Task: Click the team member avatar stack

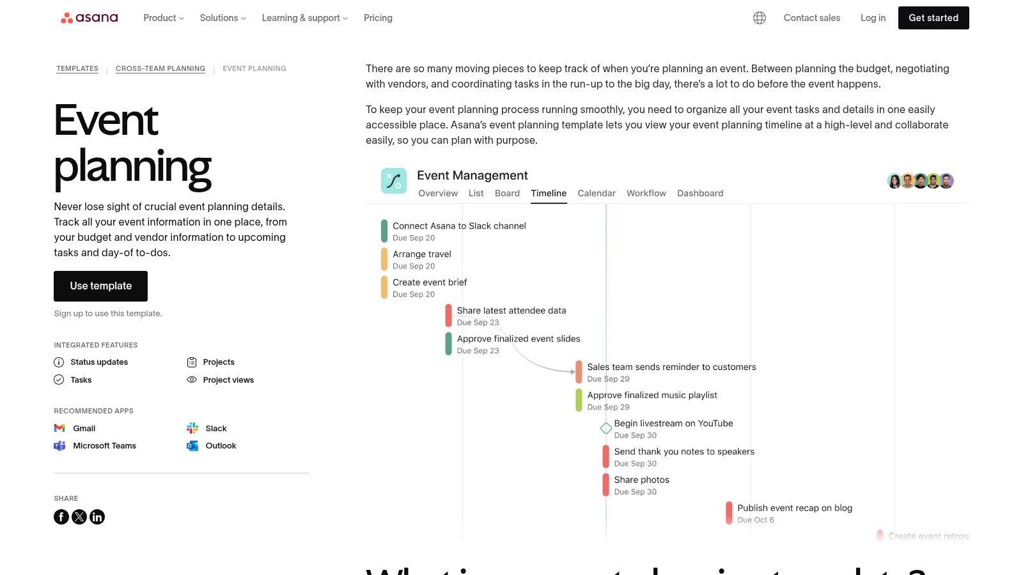Action: [x=920, y=181]
